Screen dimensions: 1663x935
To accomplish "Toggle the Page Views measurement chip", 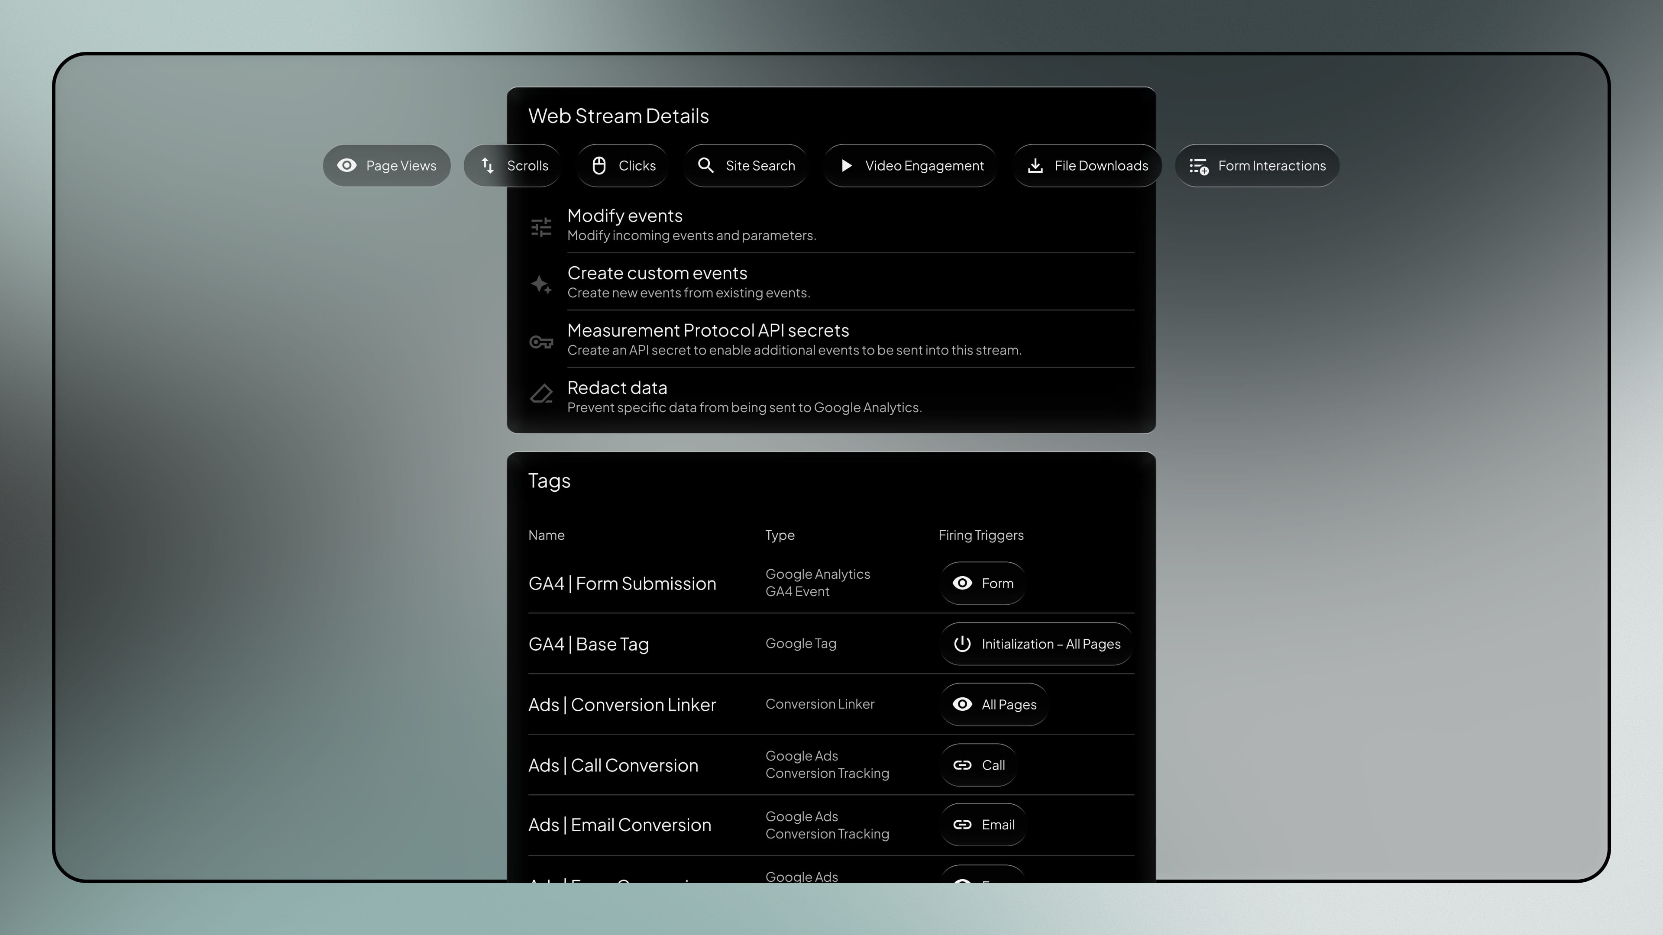I will [x=387, y=166].
